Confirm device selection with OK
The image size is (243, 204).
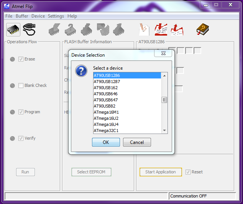[x=106, y=142]
